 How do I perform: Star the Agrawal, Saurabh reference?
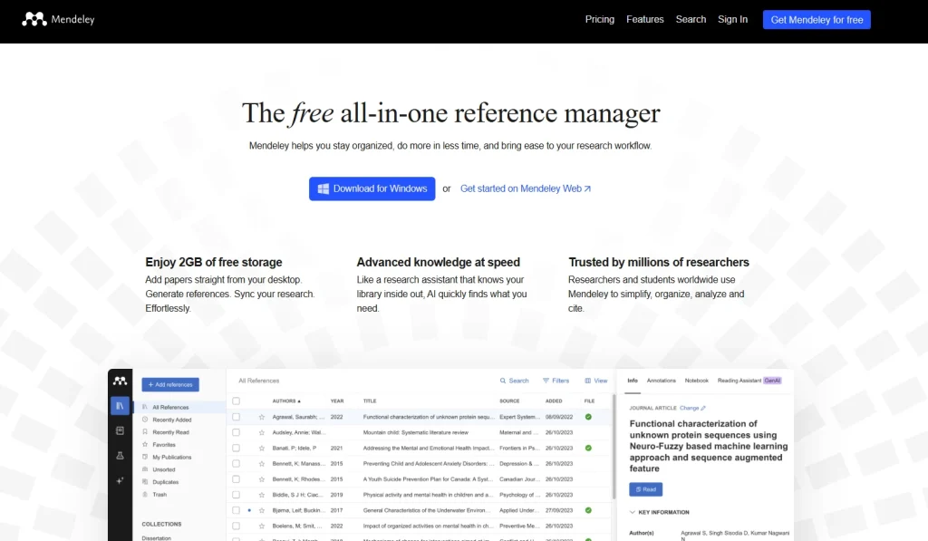[x=262, y=417]
